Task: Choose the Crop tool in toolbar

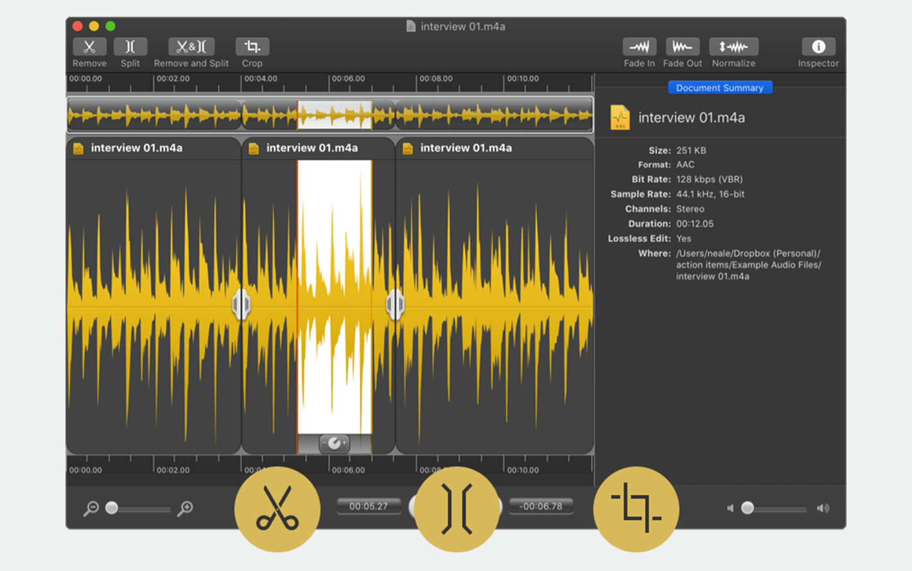Action: pos(252,47)
